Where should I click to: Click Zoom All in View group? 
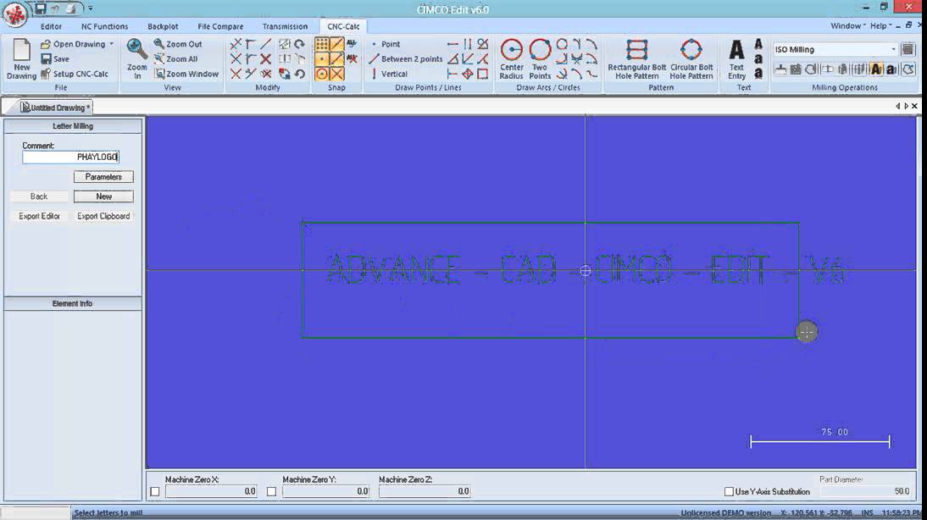175,58
